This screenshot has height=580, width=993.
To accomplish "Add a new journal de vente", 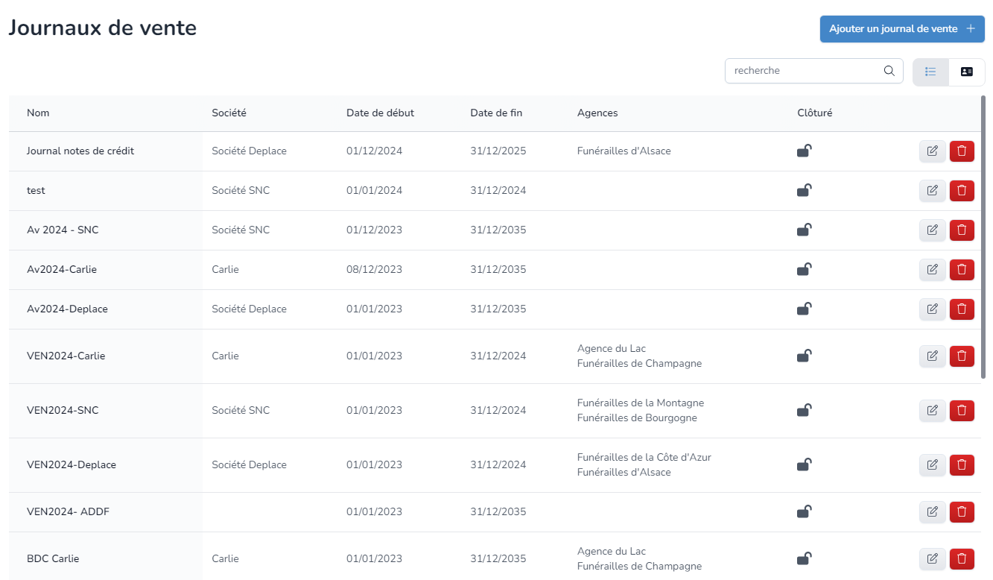I will (x=901, y=29).
